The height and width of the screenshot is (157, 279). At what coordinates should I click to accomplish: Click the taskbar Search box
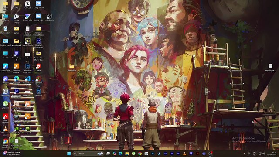(88, 154)
